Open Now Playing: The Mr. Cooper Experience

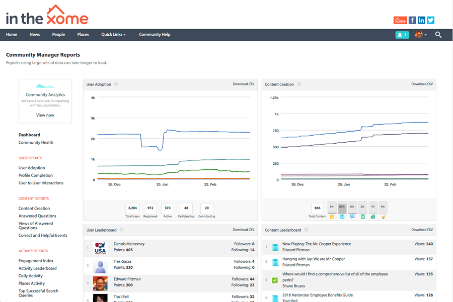tap(317, 244)
